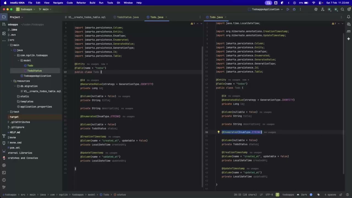This screenshot has height=198, width=352.
Task: Click the model breadcrumb in navigation bar
Action: point(91,195)
